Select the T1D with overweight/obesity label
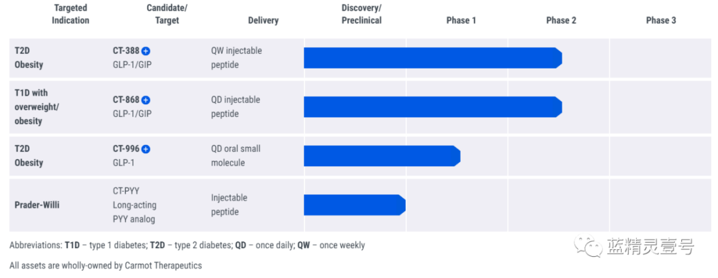The width and height of the screenshot is (718, 278). (37, 107)
